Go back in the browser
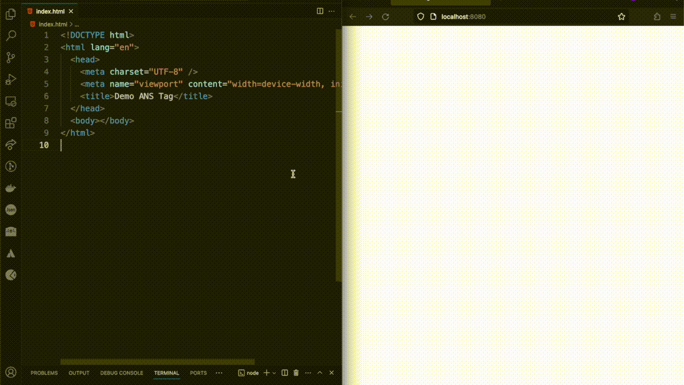 pyautogui.click(x=353, y=17)
